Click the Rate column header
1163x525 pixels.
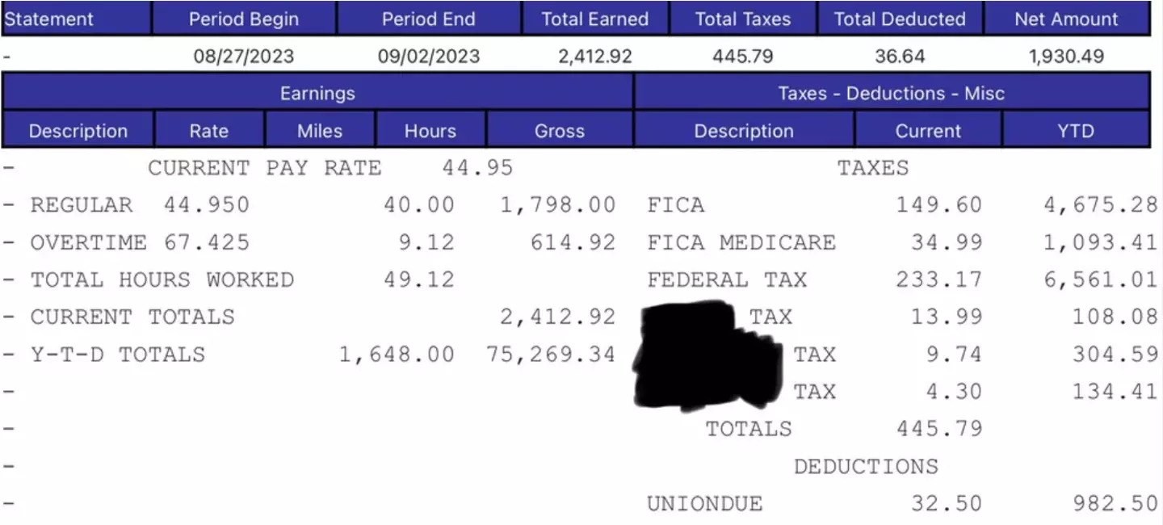(208, 131)
